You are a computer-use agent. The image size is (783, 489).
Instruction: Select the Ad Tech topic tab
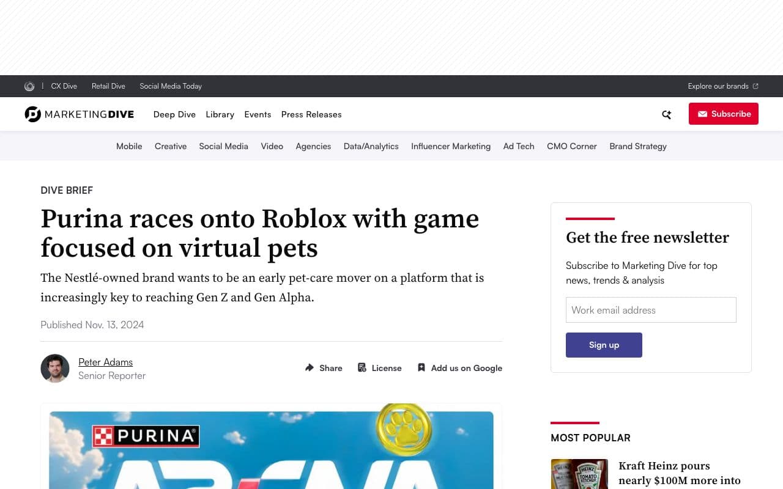pyautogui.click(x=519, y=146)
